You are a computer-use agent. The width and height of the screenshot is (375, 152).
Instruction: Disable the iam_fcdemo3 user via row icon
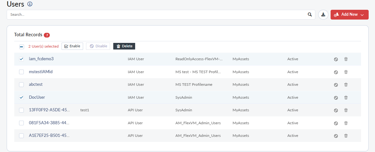[x=336, y=59]
